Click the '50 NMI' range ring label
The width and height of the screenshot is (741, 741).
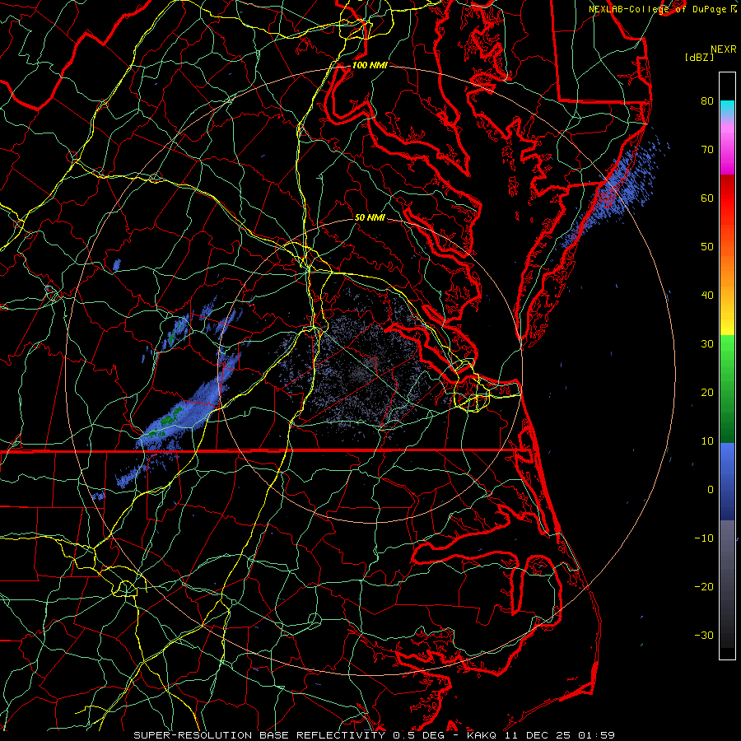(x=370, y=217)
